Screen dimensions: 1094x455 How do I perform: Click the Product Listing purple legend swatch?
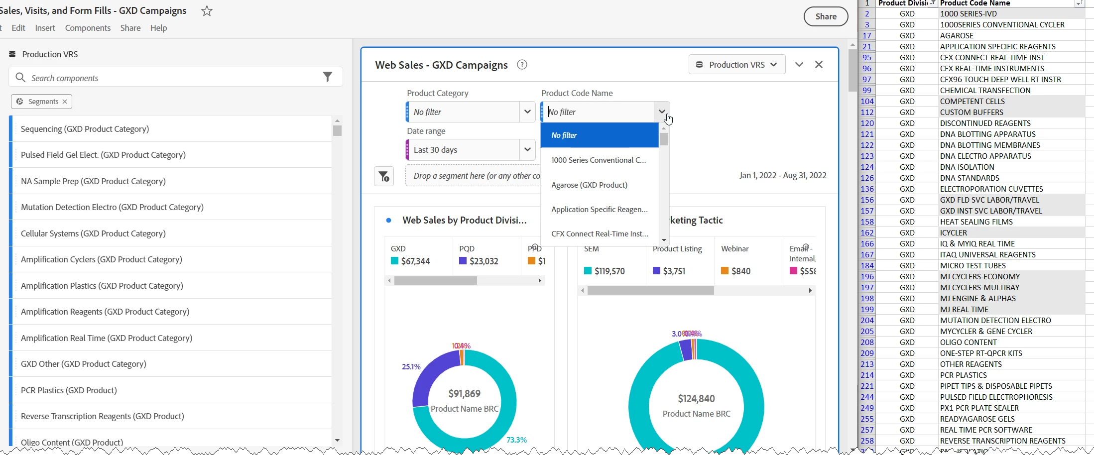click(x=656, y=271)
